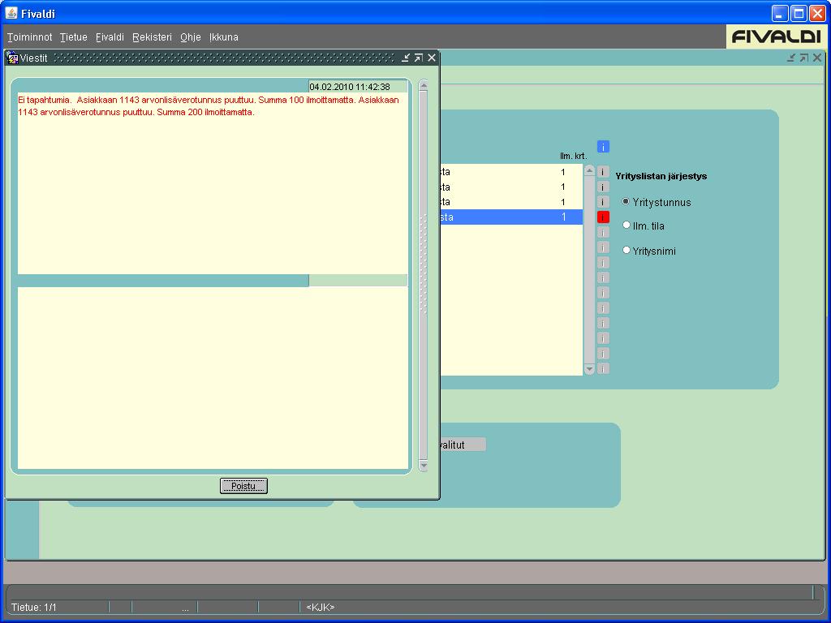Open the Ohje menu

click(x=190, y=37)
